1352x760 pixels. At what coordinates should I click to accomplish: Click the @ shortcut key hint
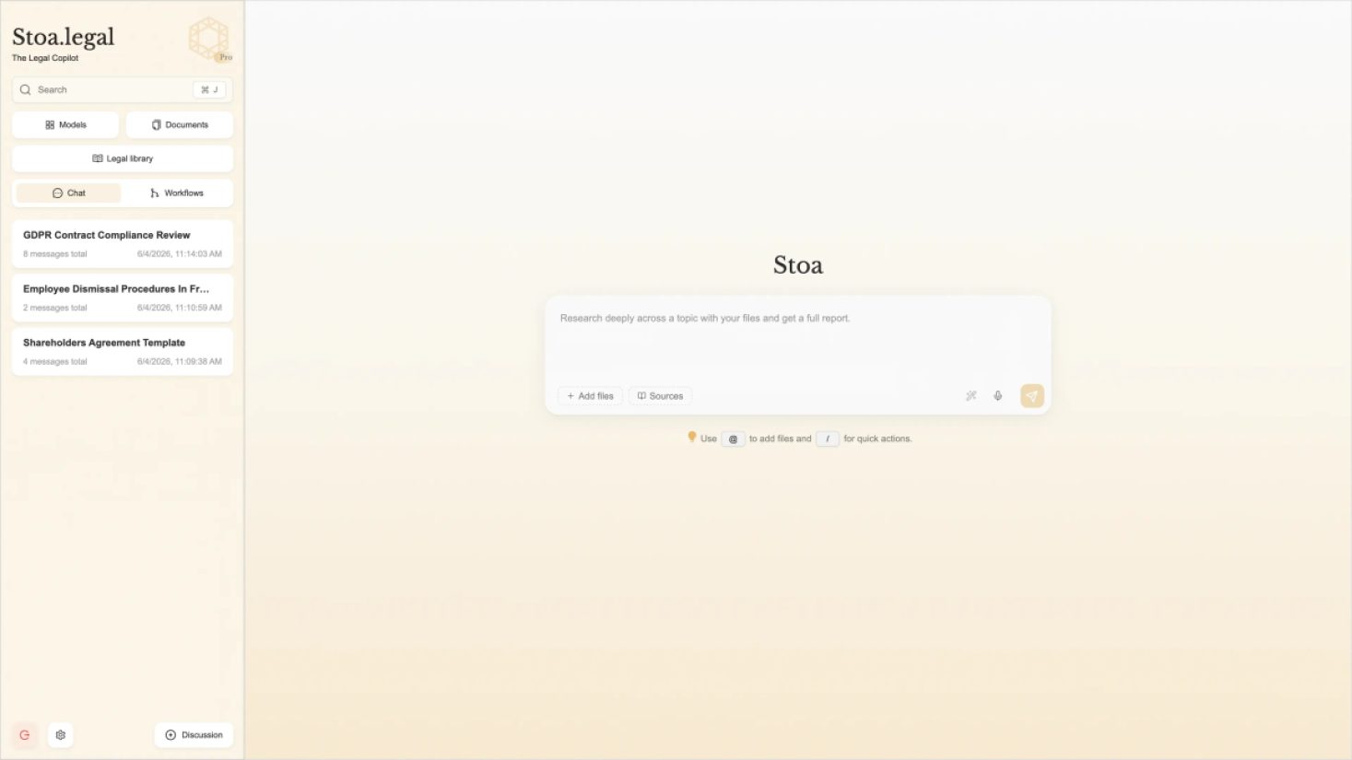pyautogui.click(x=733, y=438)
